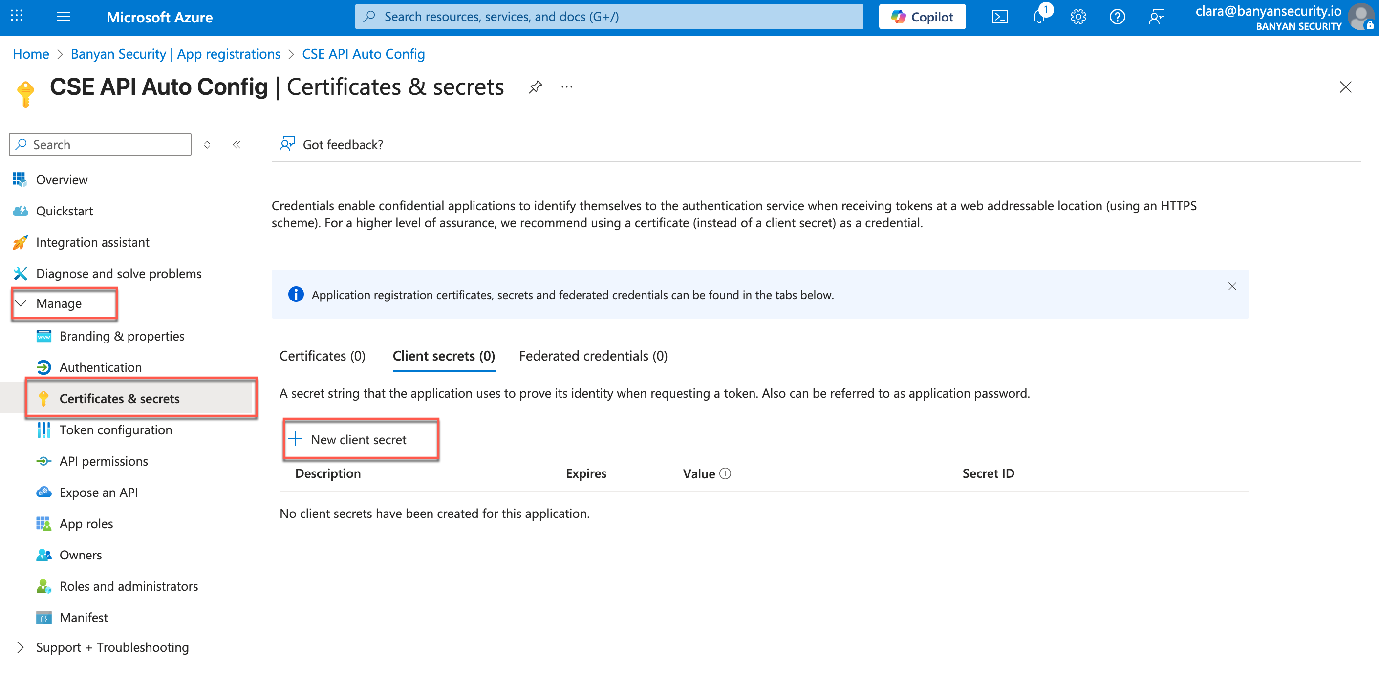Expand Support + Troubleshooting section
This screenshot has width=1379, height=686.
[x=21, y=647]
